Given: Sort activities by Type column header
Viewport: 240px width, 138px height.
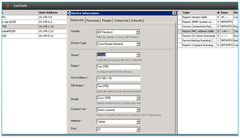Looking at the screenshot, I should 199,12.
